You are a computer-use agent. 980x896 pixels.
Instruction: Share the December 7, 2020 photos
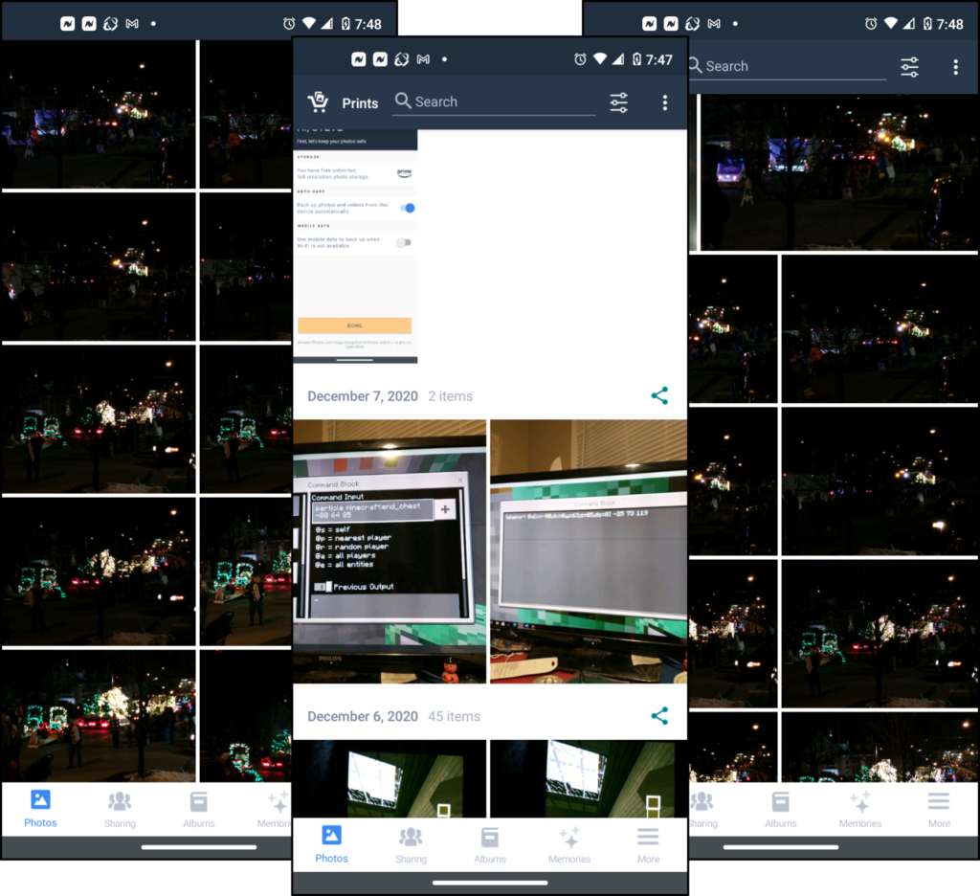(x=659, y=395)
